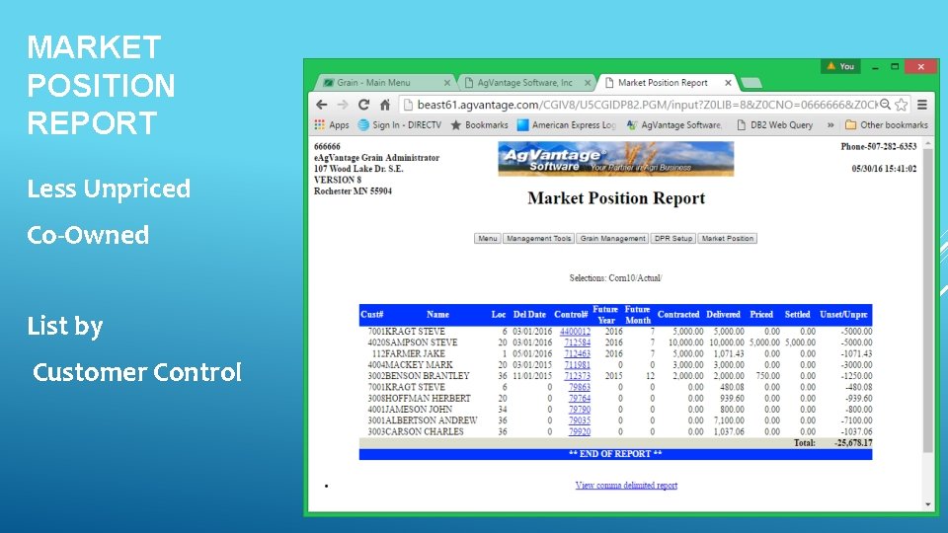Open control number 79920 link
Viewport: 948px width, 533px height.
[580, 431]
